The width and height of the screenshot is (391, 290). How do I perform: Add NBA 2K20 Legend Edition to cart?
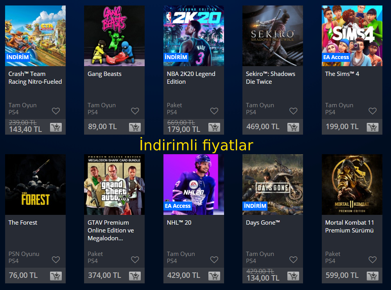pyautogui.click(x=214, y=127)
